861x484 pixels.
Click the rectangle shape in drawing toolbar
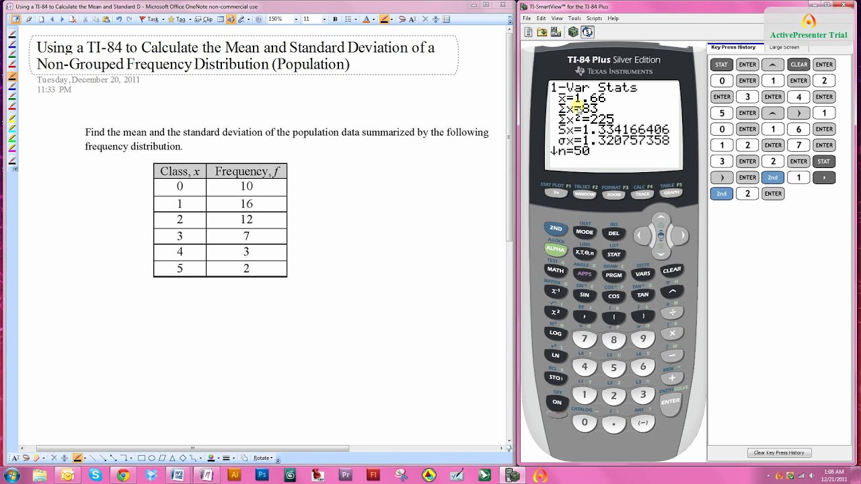pos(142,458)
